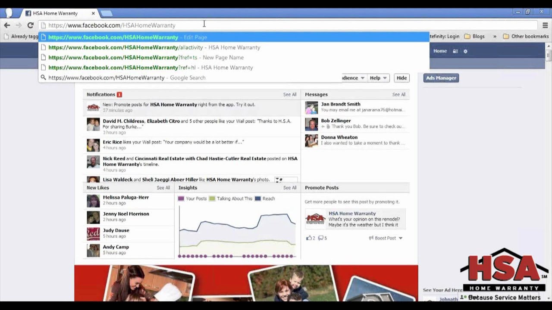See all insights

290,188
